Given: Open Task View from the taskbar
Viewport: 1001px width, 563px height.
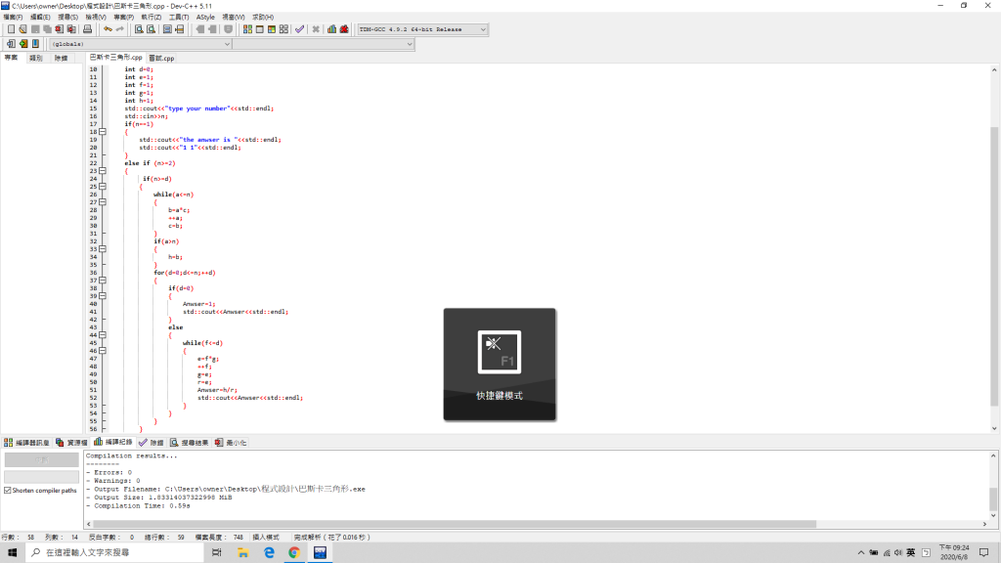Looking at the screenshot, I should click(x=216, y=553).
